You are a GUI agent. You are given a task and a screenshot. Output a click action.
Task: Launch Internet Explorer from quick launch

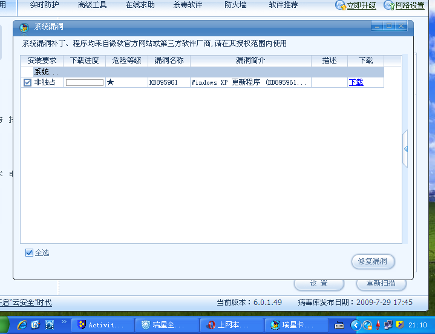point(22,324)
